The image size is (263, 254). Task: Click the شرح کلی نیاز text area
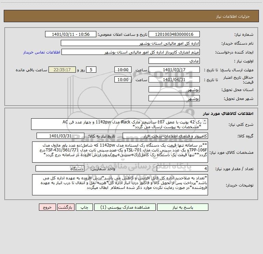pyautogui.click(x=120, y=124)
